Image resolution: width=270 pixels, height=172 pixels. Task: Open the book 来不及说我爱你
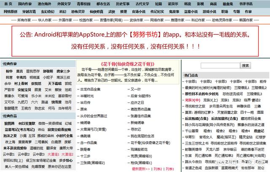[x=15, y=148]
